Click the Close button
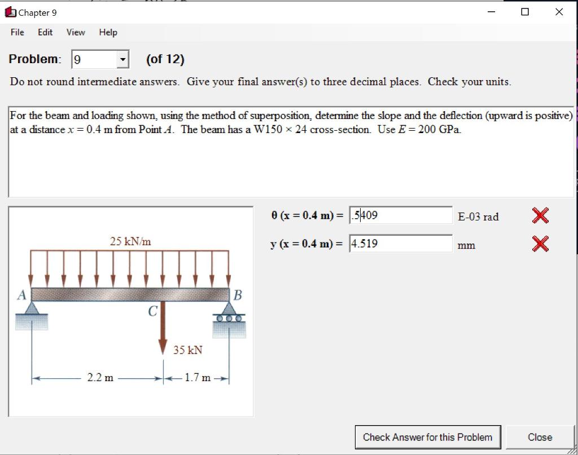The image size is (578, 455). 539,436
